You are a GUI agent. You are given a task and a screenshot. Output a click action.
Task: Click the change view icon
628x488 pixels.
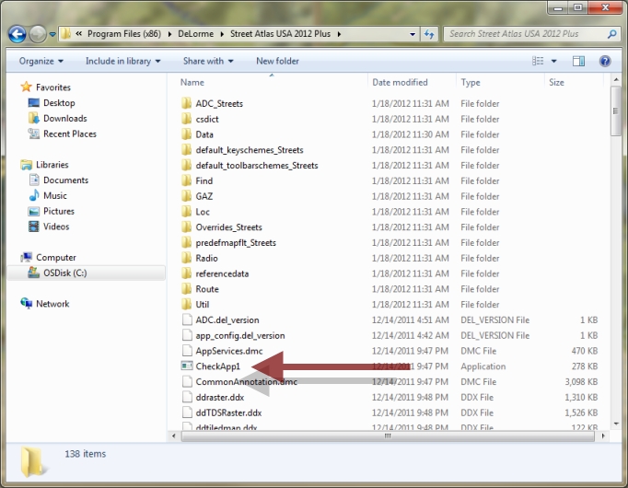[x=538, y=62]
